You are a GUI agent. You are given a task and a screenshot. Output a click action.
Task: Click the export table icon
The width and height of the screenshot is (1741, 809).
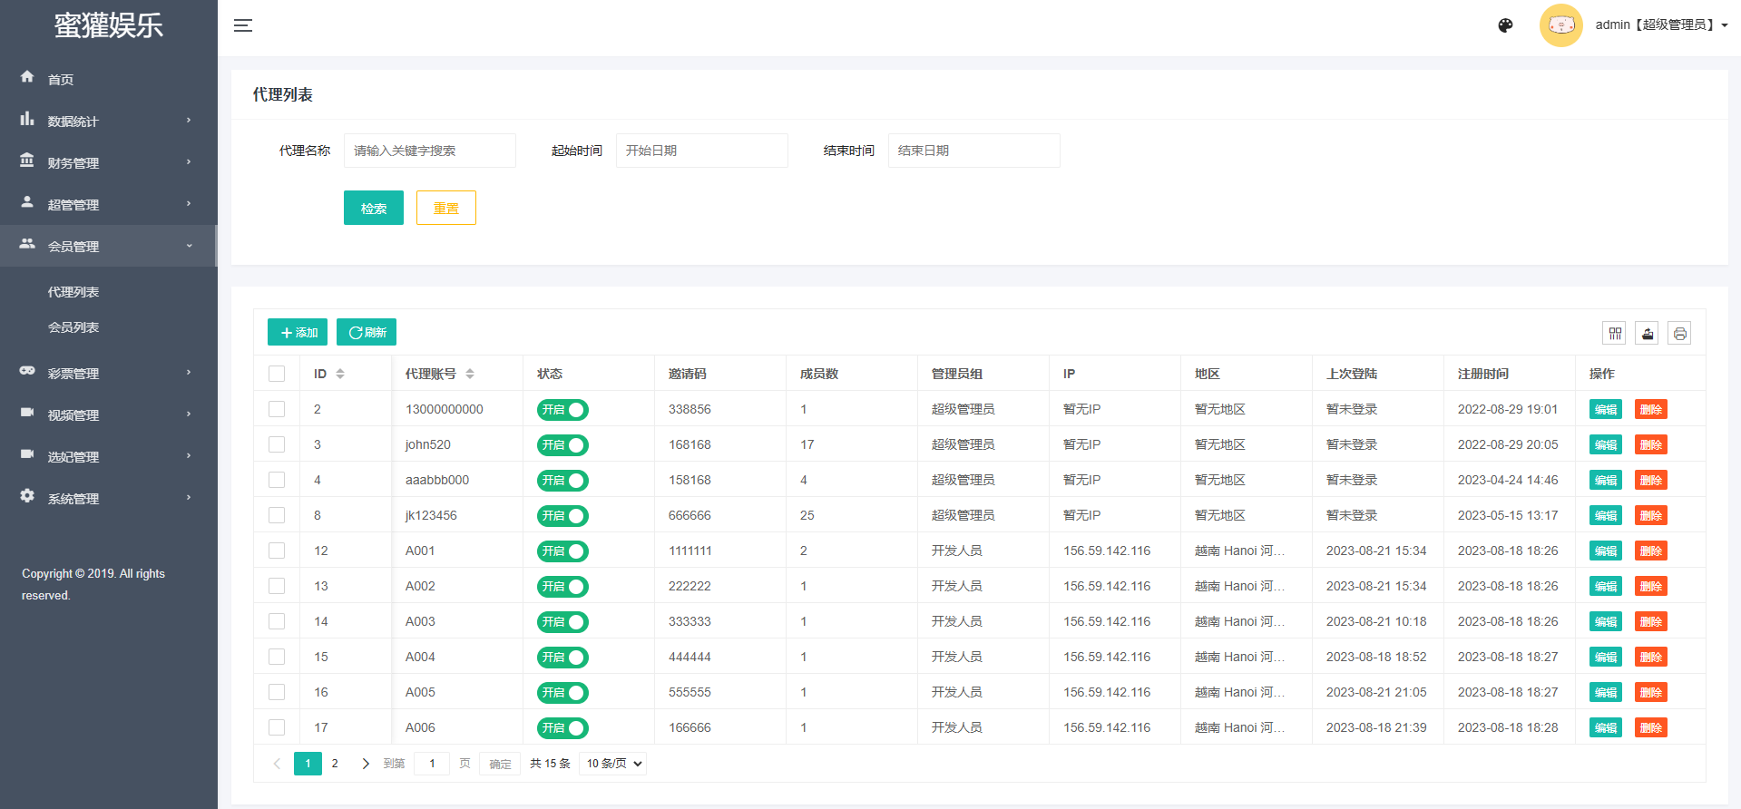point(1648,334)
